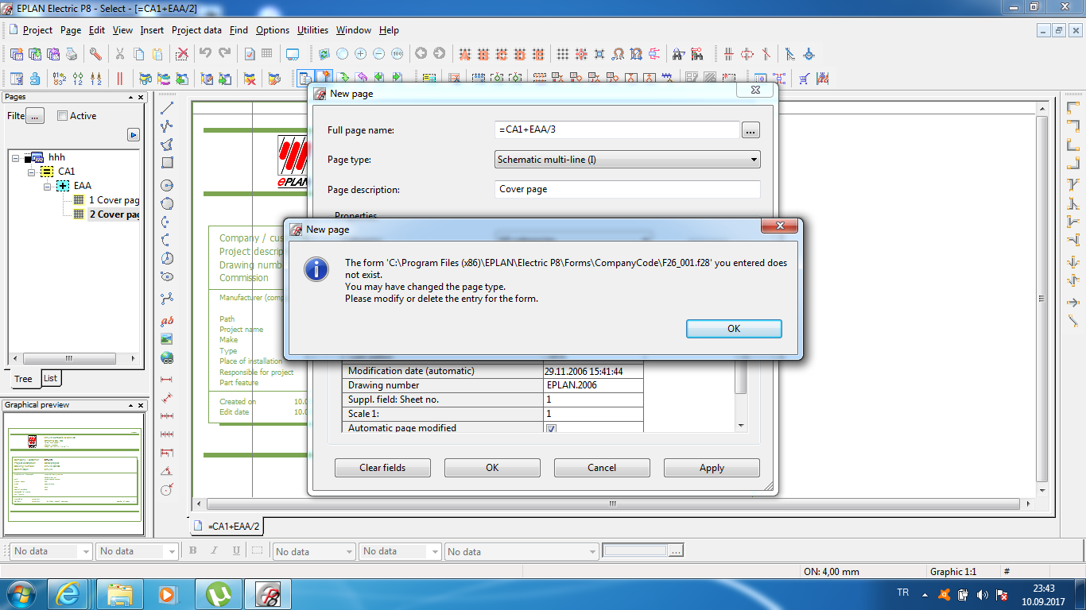Select the Text (ab) tool
Viewport: 1086px width, 610px height.
point(167,321)
